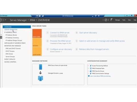Screen dimensions: 137x102
Task: Select OVERVIEW in the IPAM sidebar
Action: (x=17, y=27)
